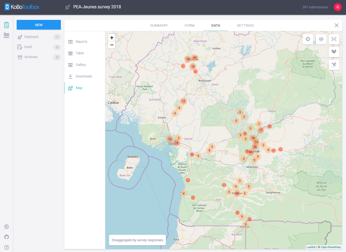Switch to the SETTINGS tab

point(245,26)
